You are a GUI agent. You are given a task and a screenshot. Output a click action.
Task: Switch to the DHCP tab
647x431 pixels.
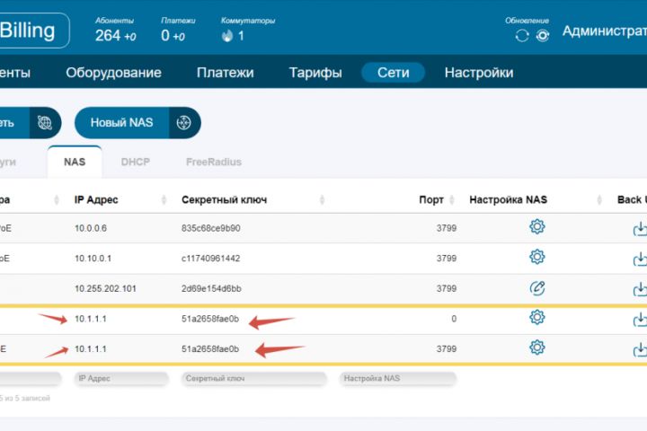tap(135, 163)
